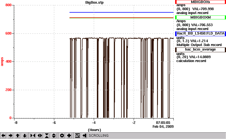Pan the plot left with the left arrow

coord(3,136)
